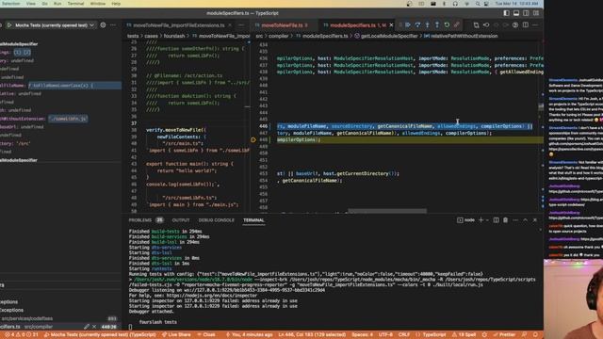603x339 pixels.
Task: Open the terminal launch profile dropdown arrow
Action: (487, 220)
